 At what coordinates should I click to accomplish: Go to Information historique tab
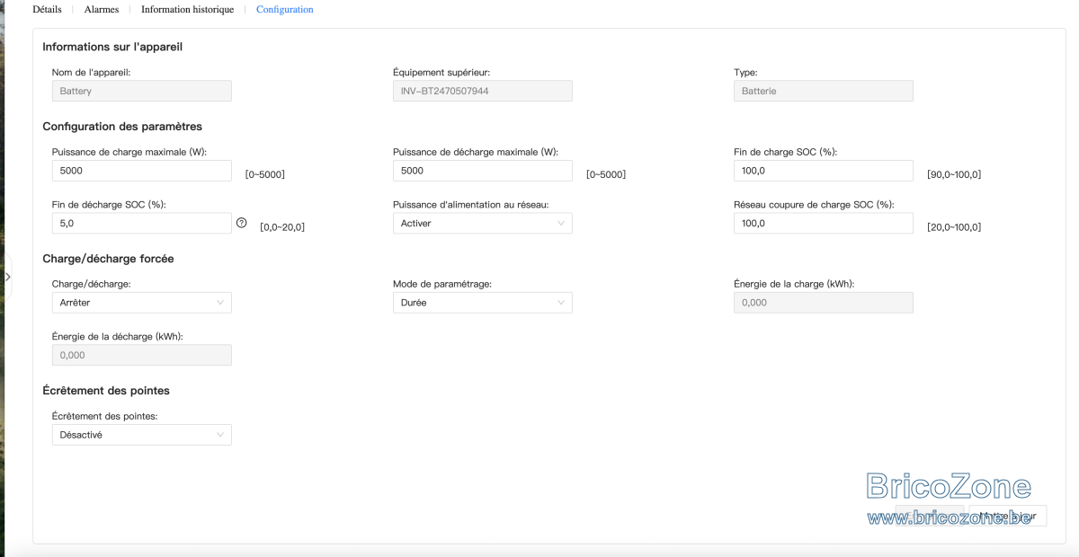(187, 9)
